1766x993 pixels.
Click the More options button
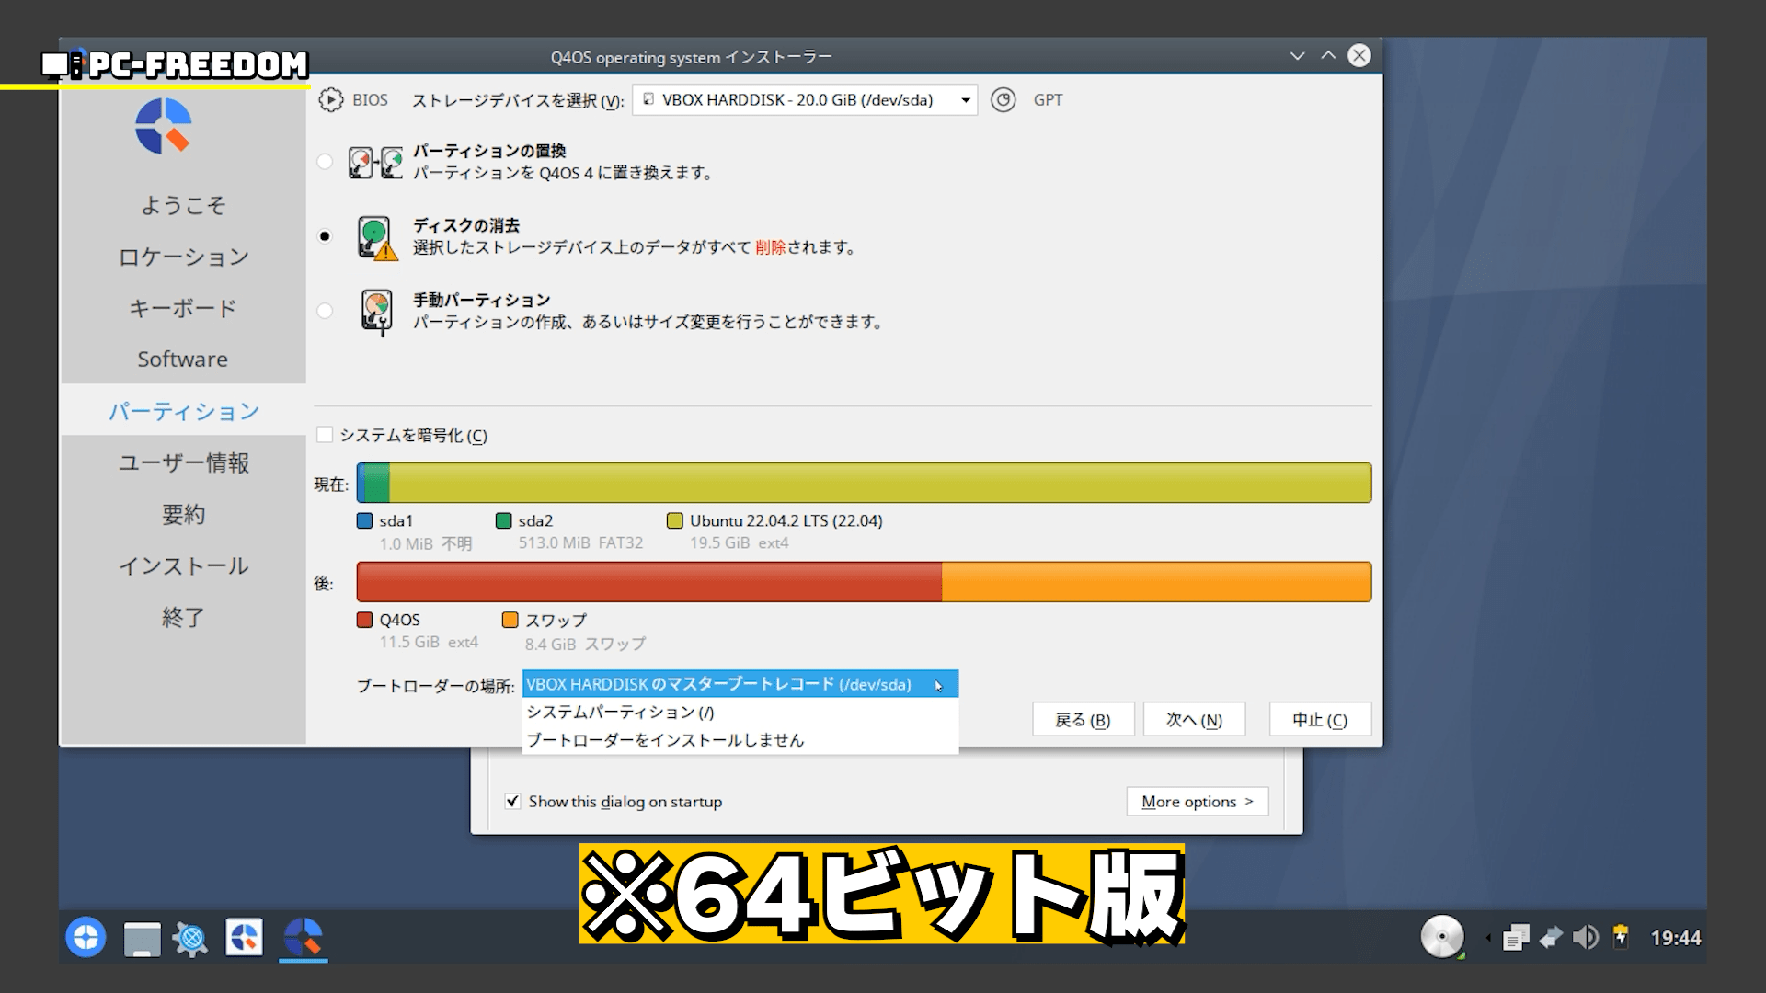point(1197,802)
